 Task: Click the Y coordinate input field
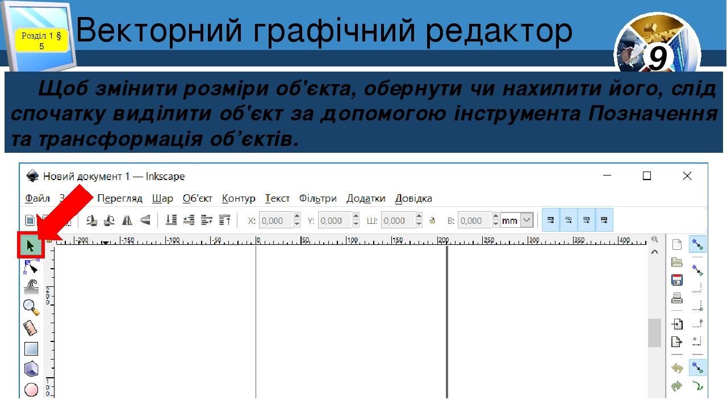[x=335, y=220]
